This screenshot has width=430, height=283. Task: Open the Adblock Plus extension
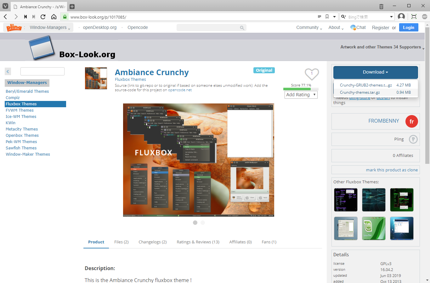coord(425,17)
